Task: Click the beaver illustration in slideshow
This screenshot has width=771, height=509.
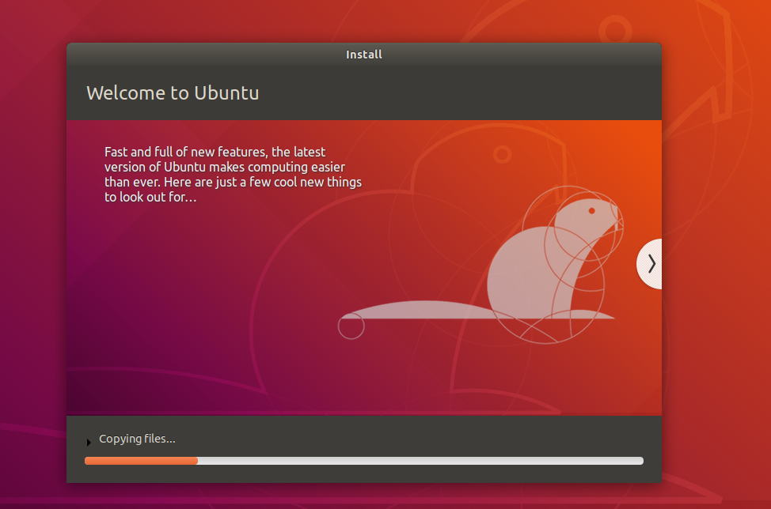Action: [481, 265]
